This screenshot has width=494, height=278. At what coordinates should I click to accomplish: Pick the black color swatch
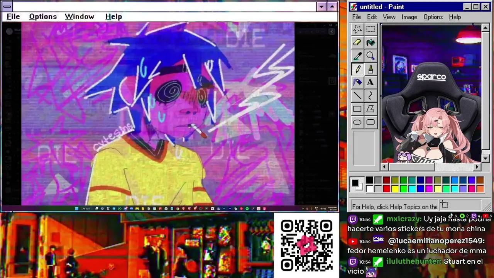pos(369,180)
